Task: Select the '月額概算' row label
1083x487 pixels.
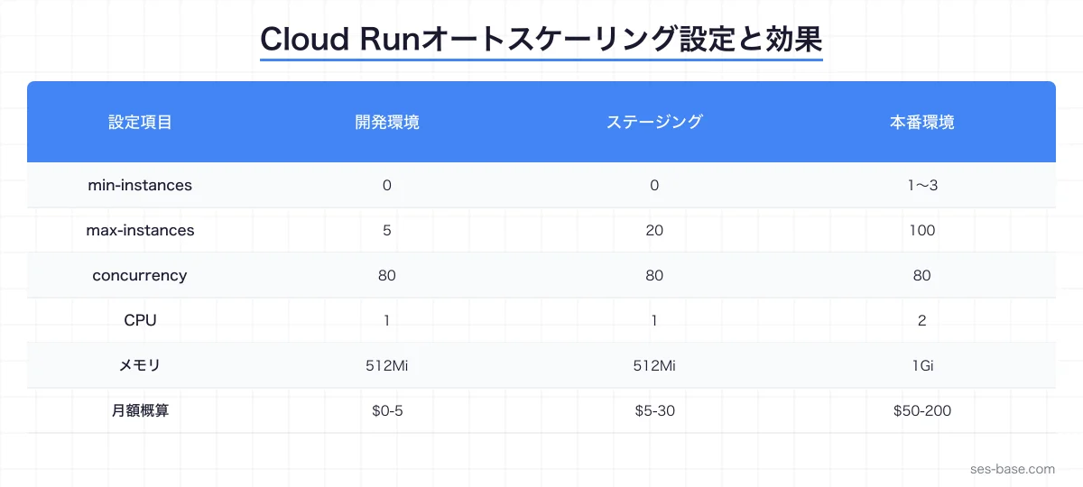Action: click(140, 410)
